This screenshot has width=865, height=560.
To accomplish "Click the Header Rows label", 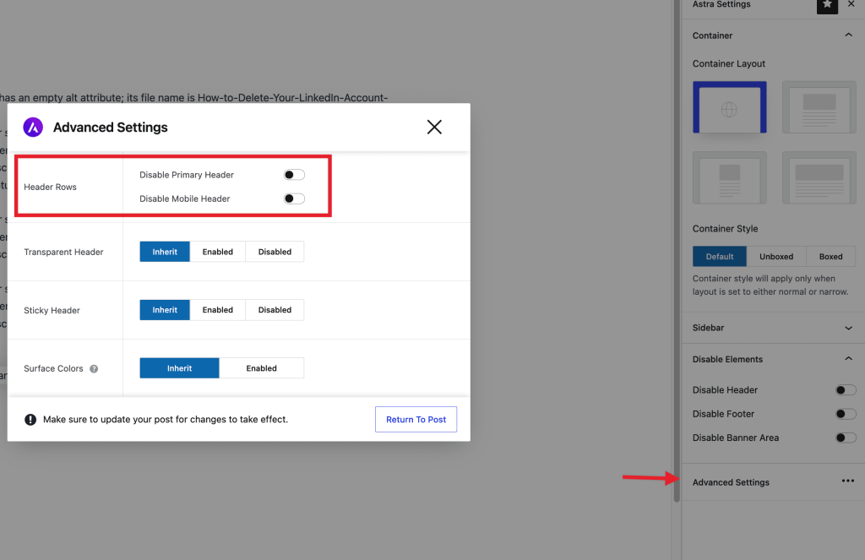I will 50,187.
